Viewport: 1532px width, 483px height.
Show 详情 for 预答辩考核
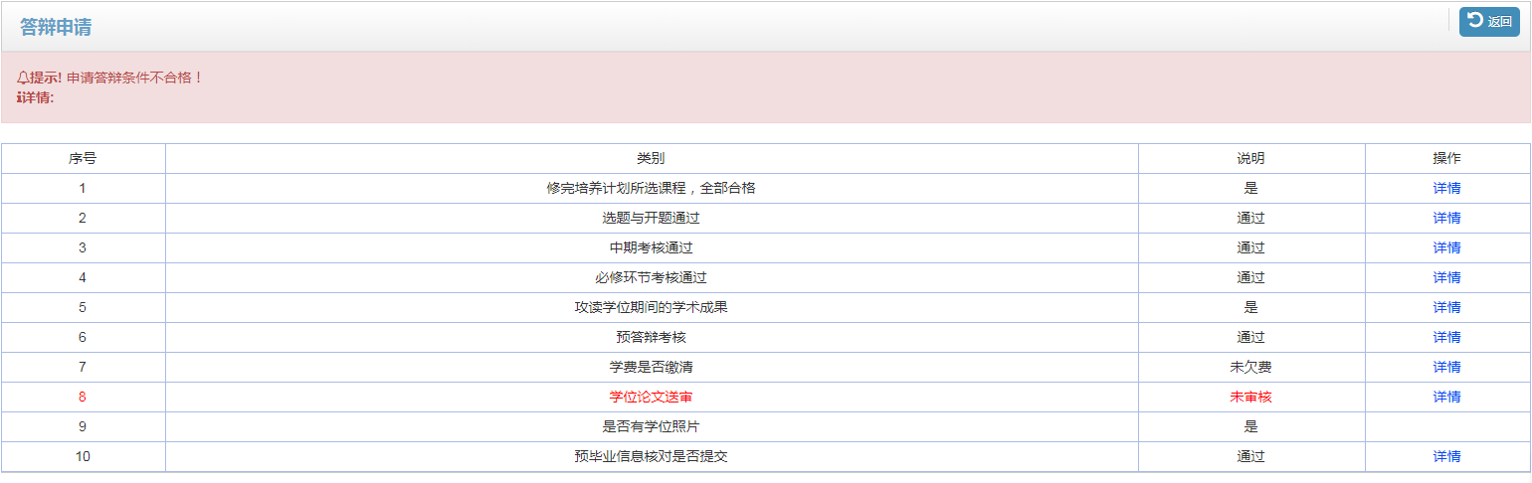click(x=1446, y=337)
